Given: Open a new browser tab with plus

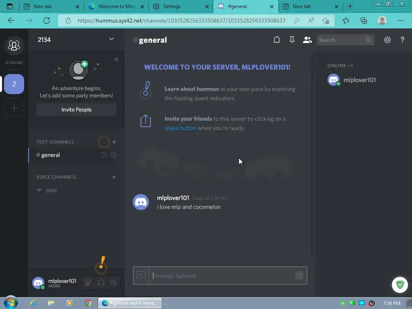Looking at the screenshot, I should tap(350, 6).
